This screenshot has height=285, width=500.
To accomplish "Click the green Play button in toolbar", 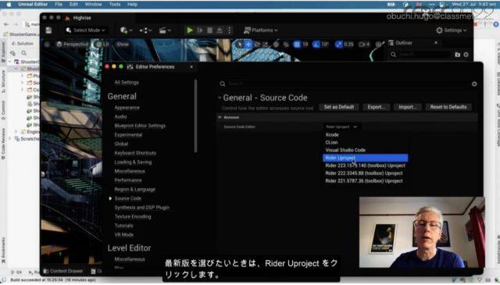I will [190, 30].
